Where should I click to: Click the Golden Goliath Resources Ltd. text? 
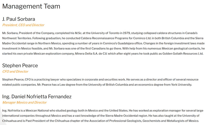(183, 54)
